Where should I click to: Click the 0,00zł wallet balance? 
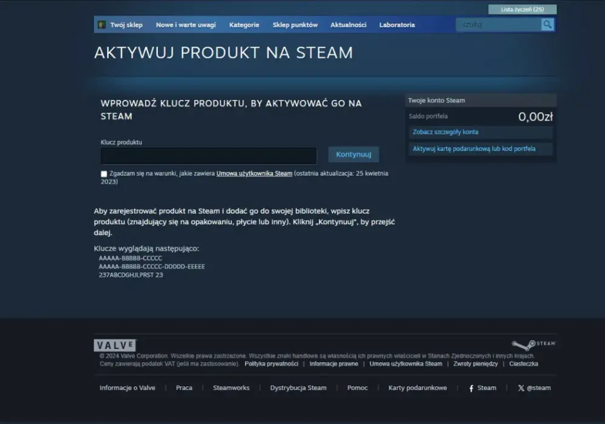click(x=535, y=117)
